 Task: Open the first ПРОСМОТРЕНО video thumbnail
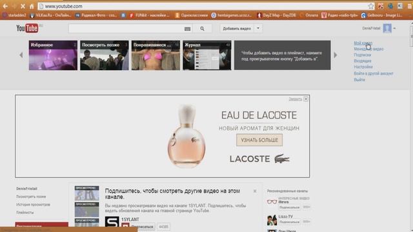[x=86, y=193]
